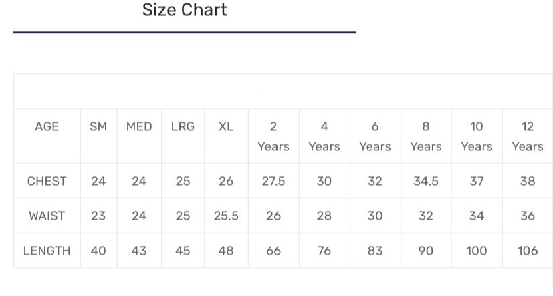Click the 2 Years column header
This screenshot has width=553, height=296.
[273, 136]
